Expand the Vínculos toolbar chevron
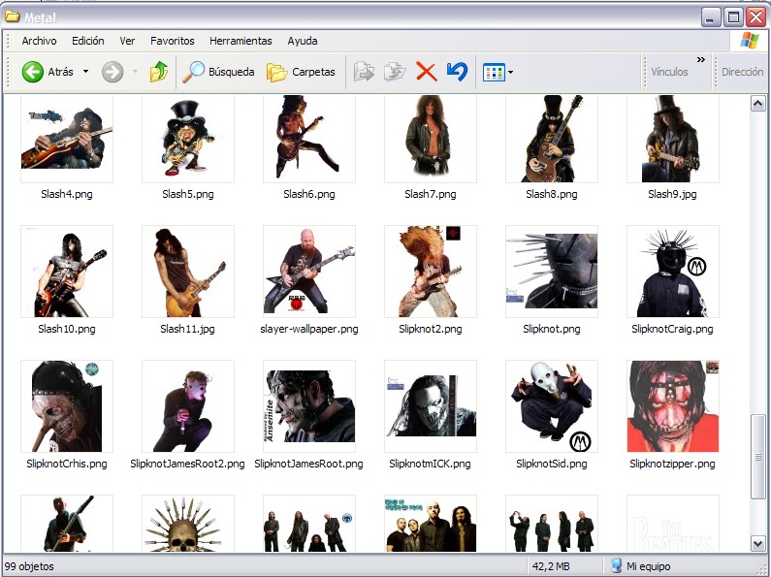771x577 pixels. [700, 59]
